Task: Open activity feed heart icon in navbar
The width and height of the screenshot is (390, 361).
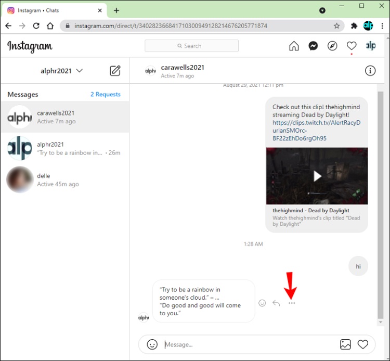Action: (352, 46)
